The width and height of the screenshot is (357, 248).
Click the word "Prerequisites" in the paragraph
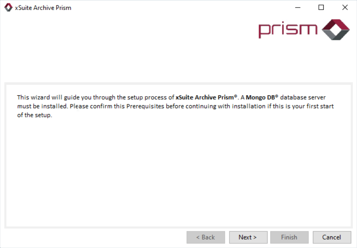click(144, 106)
